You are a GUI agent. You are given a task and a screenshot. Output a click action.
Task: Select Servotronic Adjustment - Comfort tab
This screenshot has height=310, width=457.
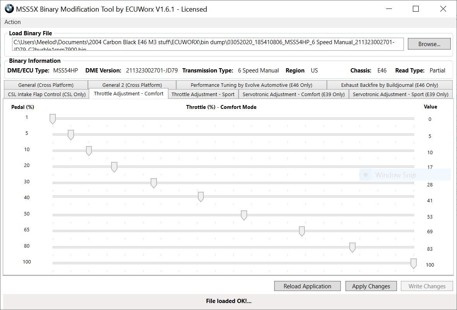point(293,94)
